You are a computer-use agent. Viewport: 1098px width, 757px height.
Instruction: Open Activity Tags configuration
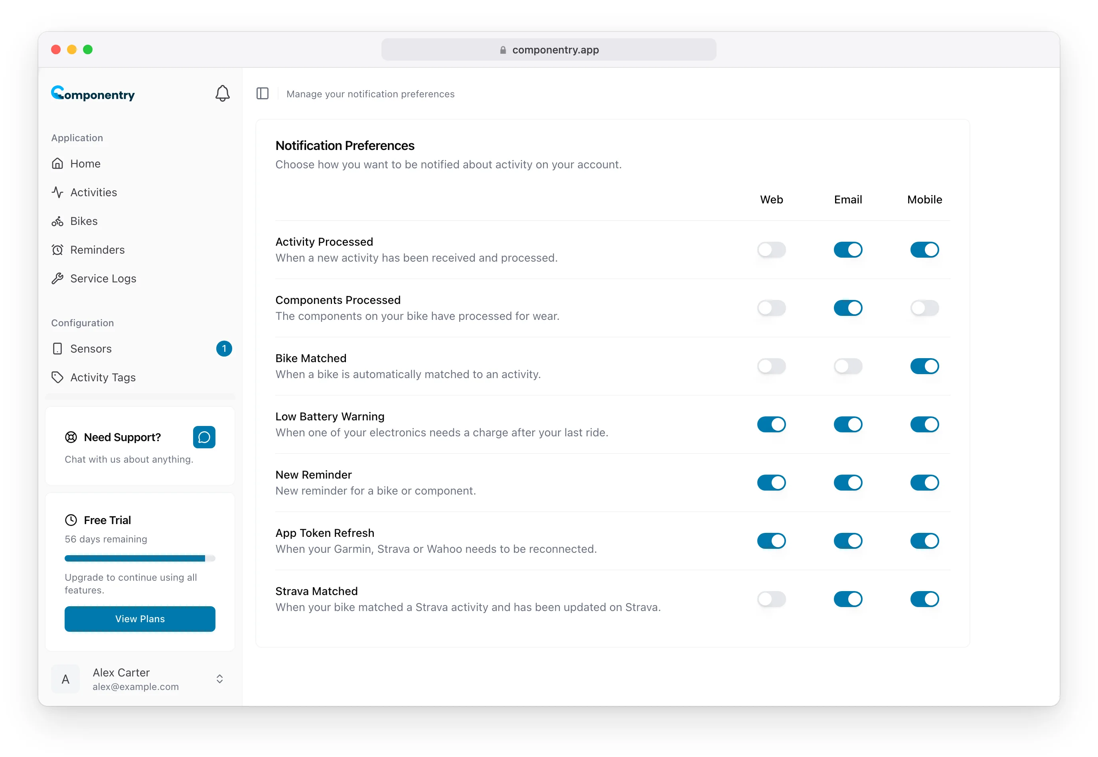point(140,378)
